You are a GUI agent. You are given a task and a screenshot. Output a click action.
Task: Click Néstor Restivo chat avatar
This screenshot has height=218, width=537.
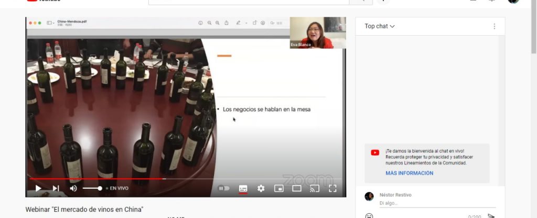pyautogui.click(x=369, y=196)
